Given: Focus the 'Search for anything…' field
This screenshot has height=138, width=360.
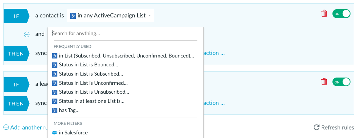Looking at the screenshot, I should (x=125, y=34).
